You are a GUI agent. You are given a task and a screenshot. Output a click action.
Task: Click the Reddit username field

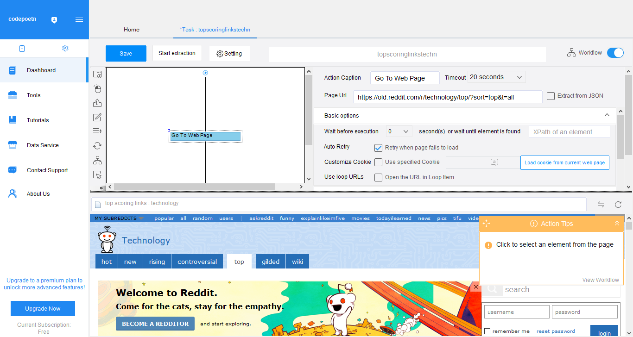[517, 312]
